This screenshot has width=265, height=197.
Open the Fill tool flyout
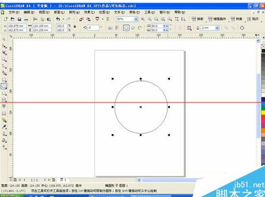point(4,141)
